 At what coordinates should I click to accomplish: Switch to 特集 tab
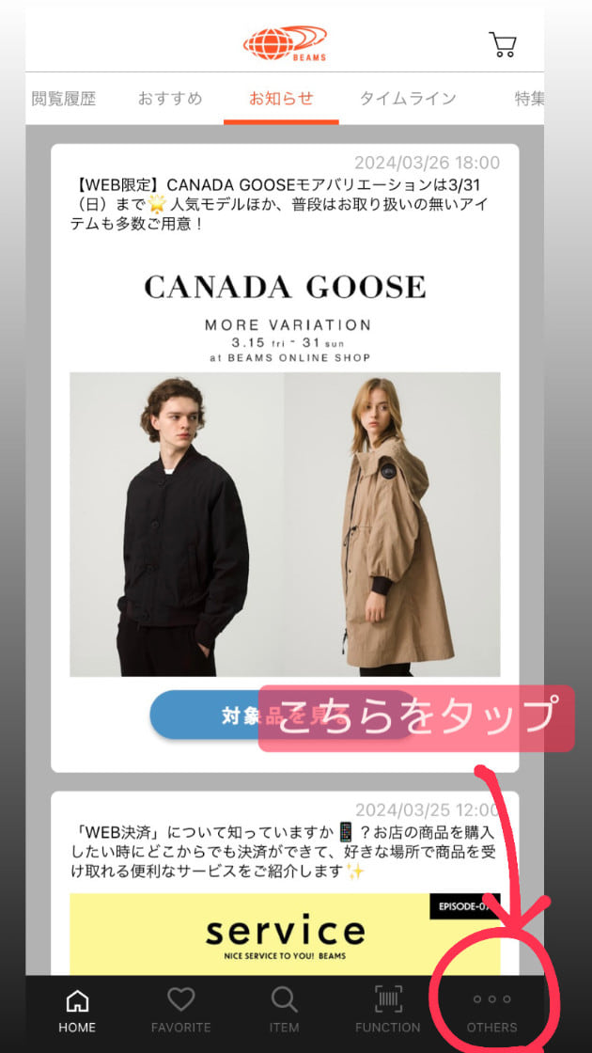(x=529, y=99)
